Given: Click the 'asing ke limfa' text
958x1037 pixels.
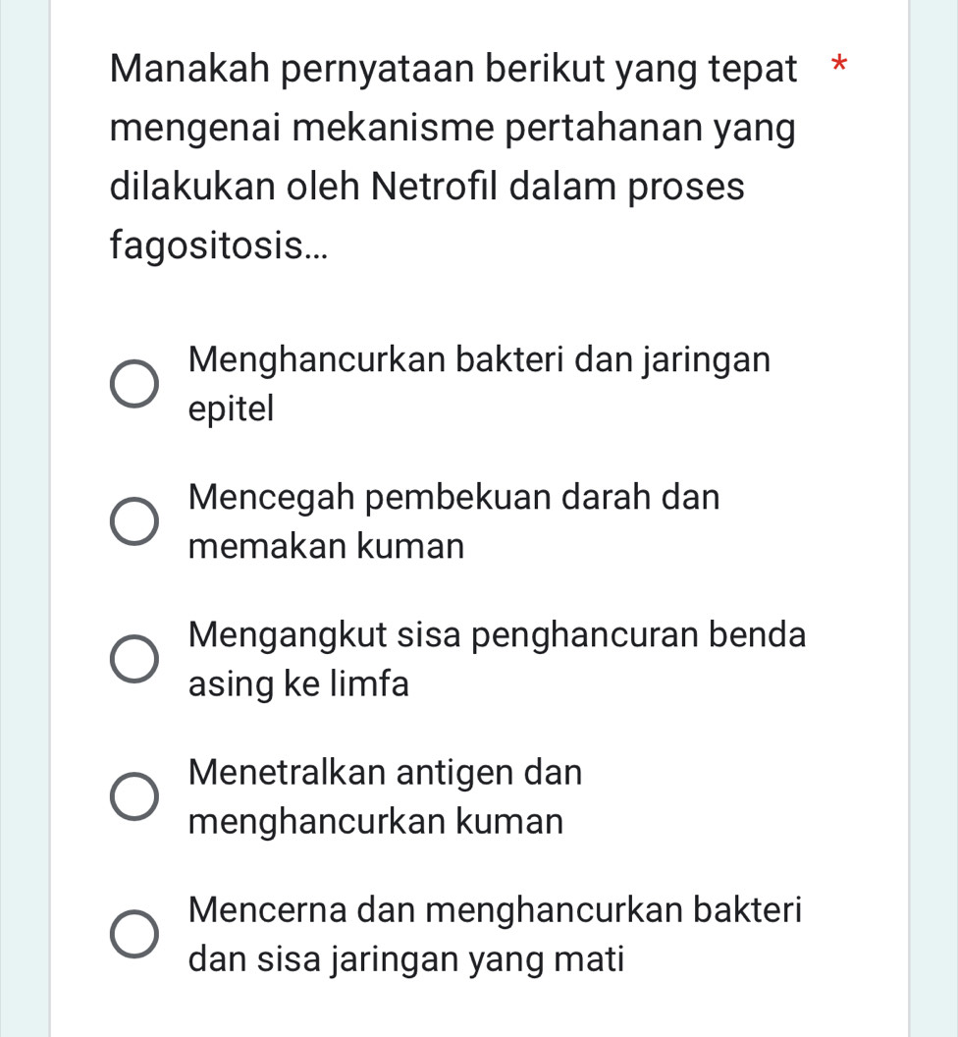Looking at the screenshot, I should 298,683.
